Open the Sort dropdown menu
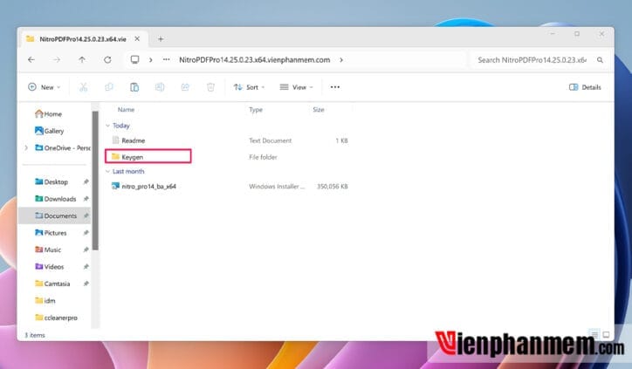This screenshot has height=369, width=632. pos(249,87)
